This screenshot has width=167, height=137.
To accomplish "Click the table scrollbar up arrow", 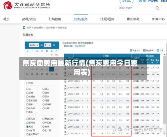I will (x=164, y=55).
